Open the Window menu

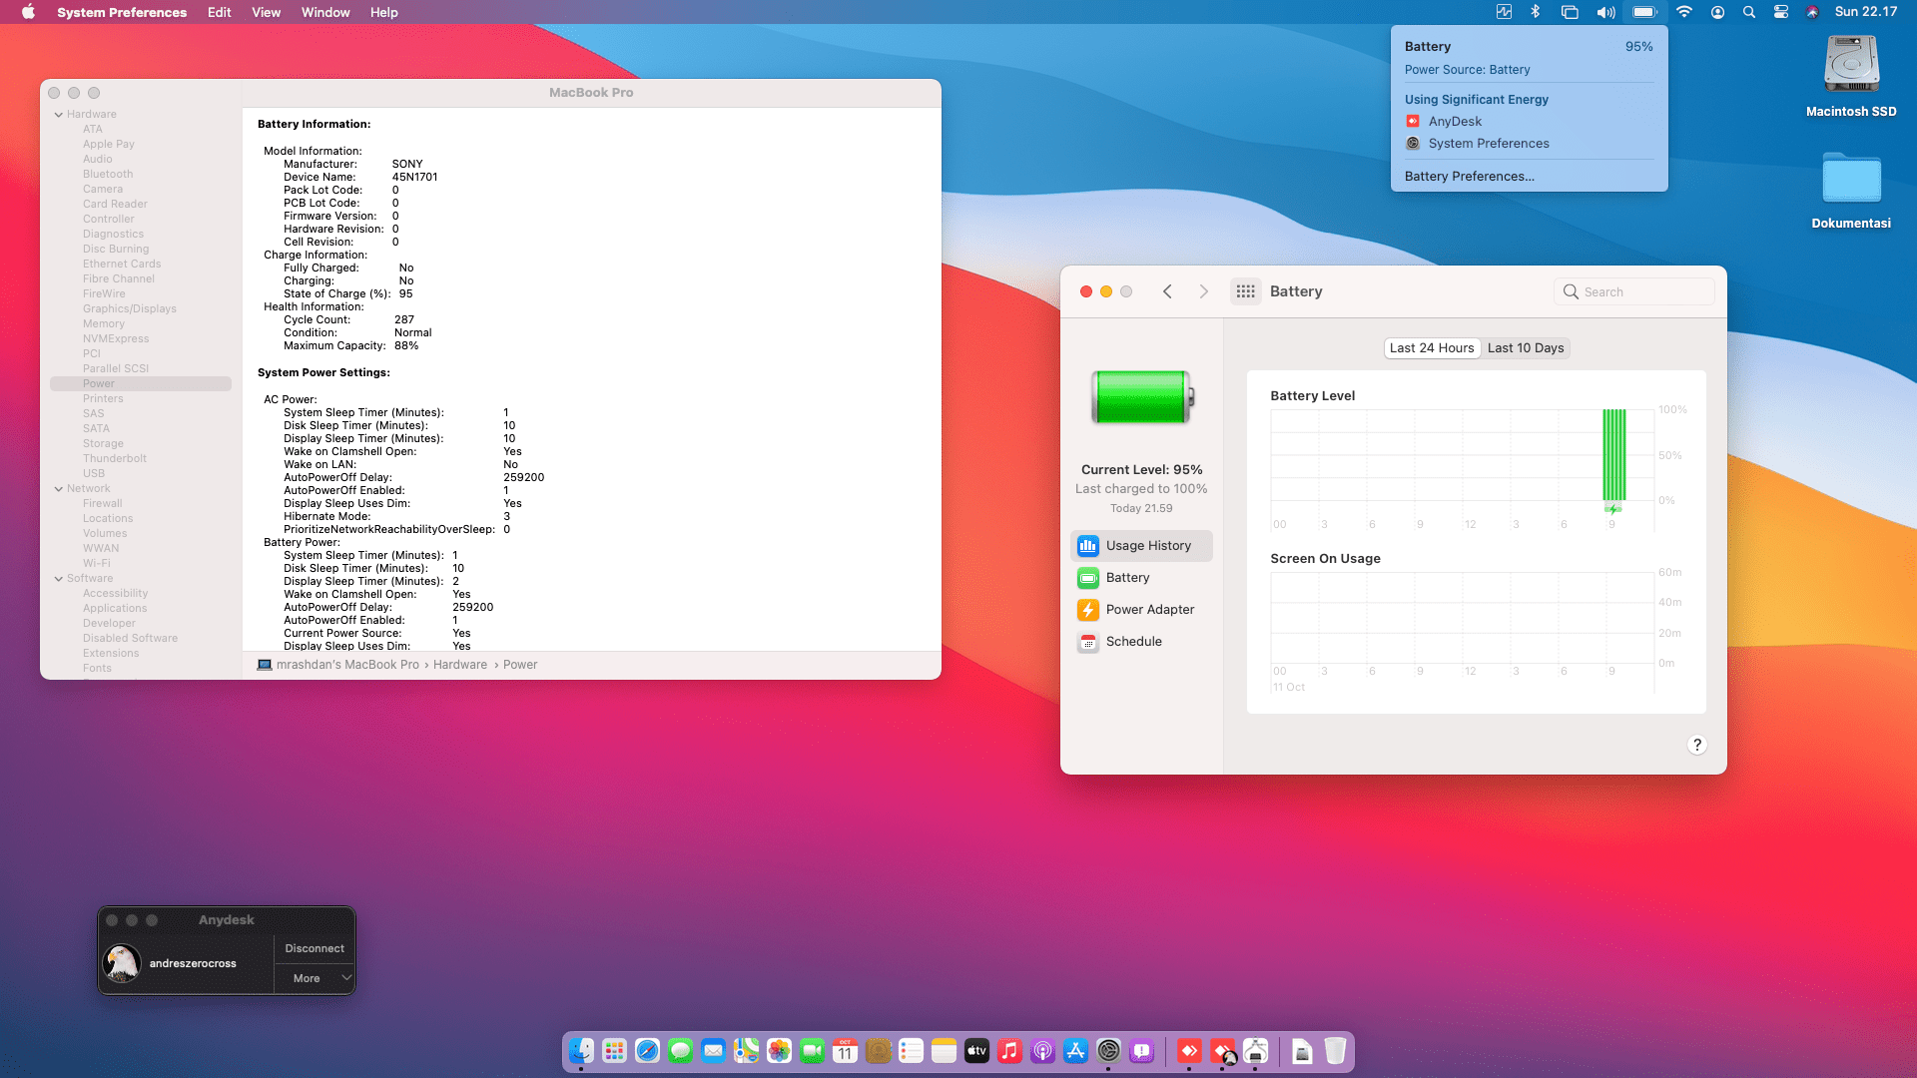pos(324,12)
